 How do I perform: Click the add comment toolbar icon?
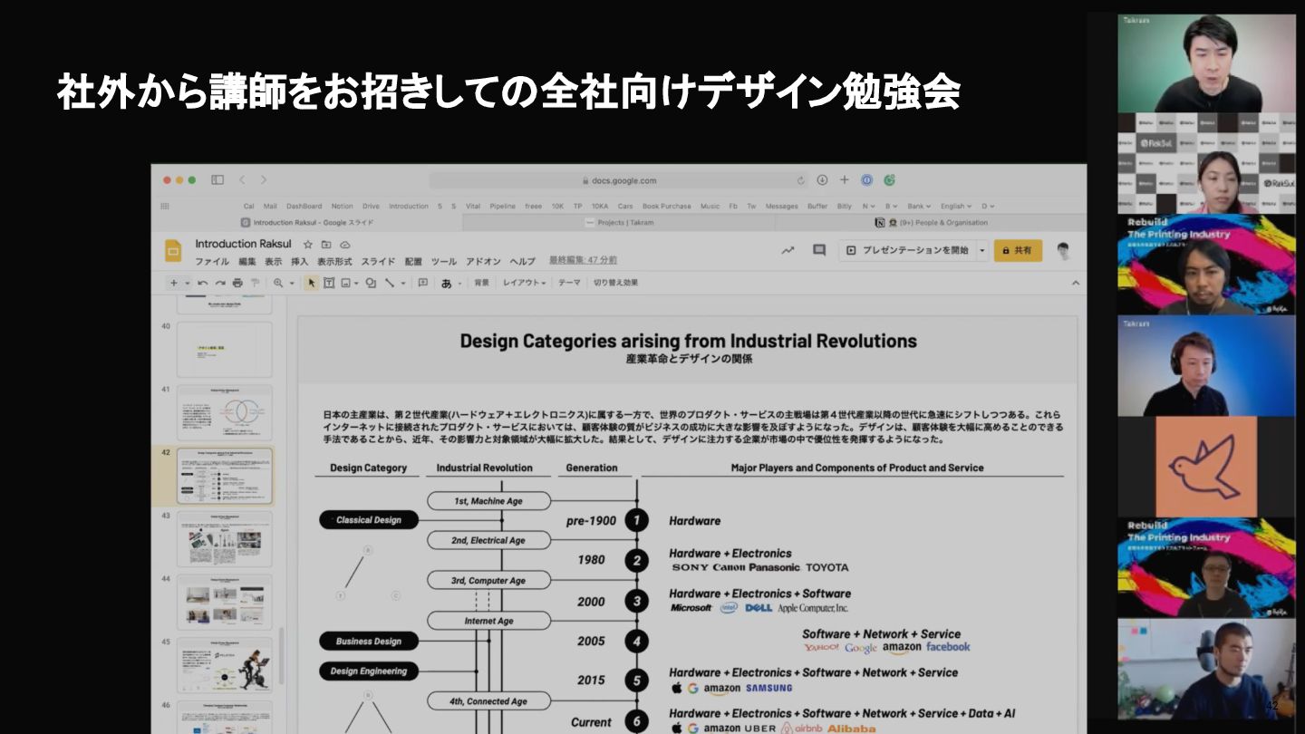coord(422,283)
